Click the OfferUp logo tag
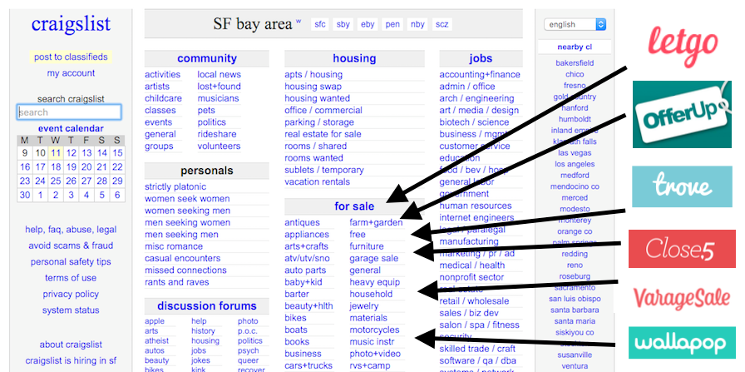Screen dimensions: 745x372 click(x=682, y=115)
